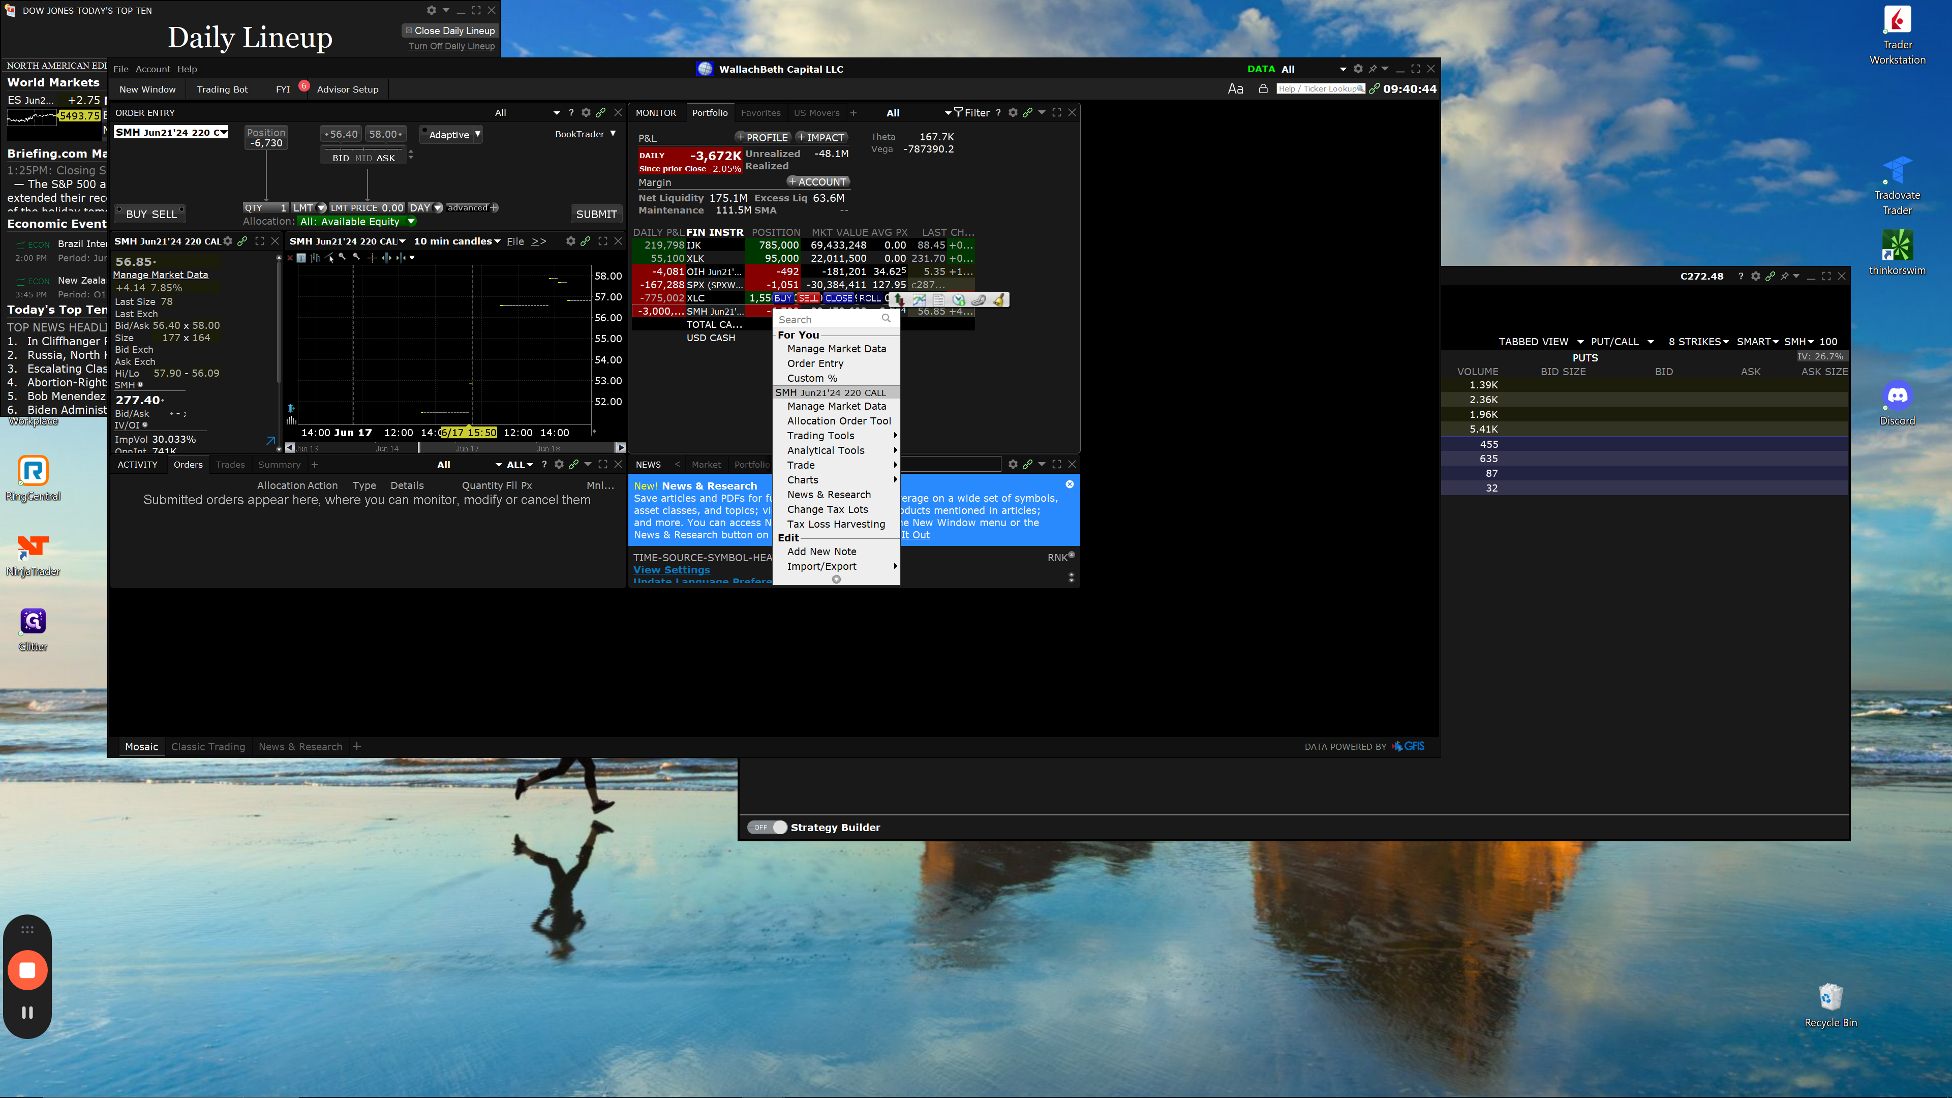
Task: Open Trader Workstation desktop icon
Action: 1897,36
